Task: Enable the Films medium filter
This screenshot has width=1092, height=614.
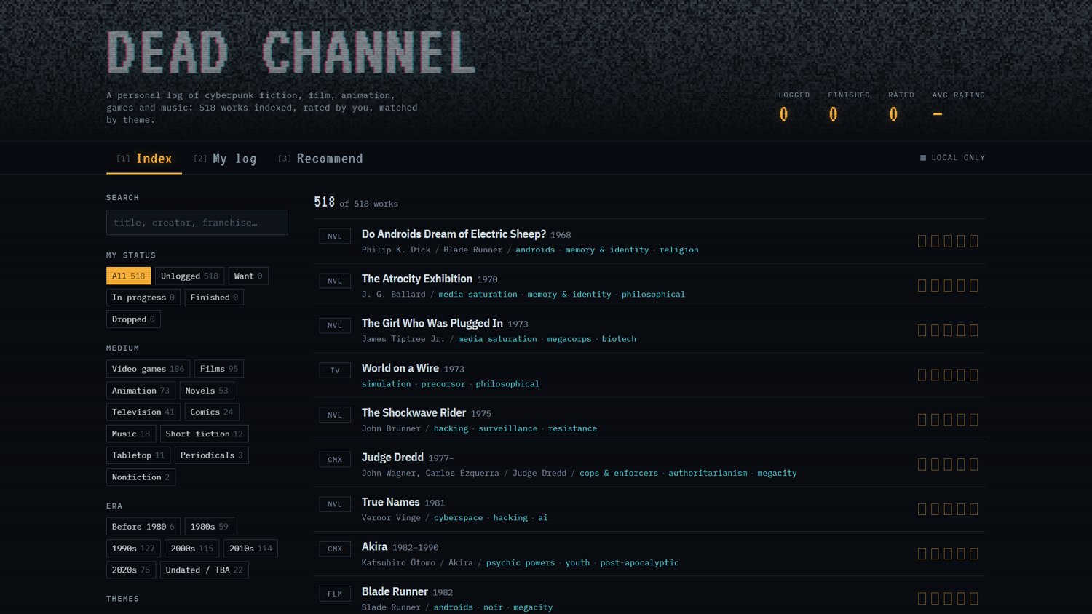Action: (x=219, y=369)
